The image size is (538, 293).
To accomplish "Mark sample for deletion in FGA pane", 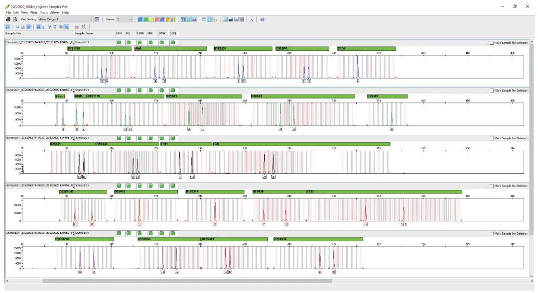I will 492,138.
